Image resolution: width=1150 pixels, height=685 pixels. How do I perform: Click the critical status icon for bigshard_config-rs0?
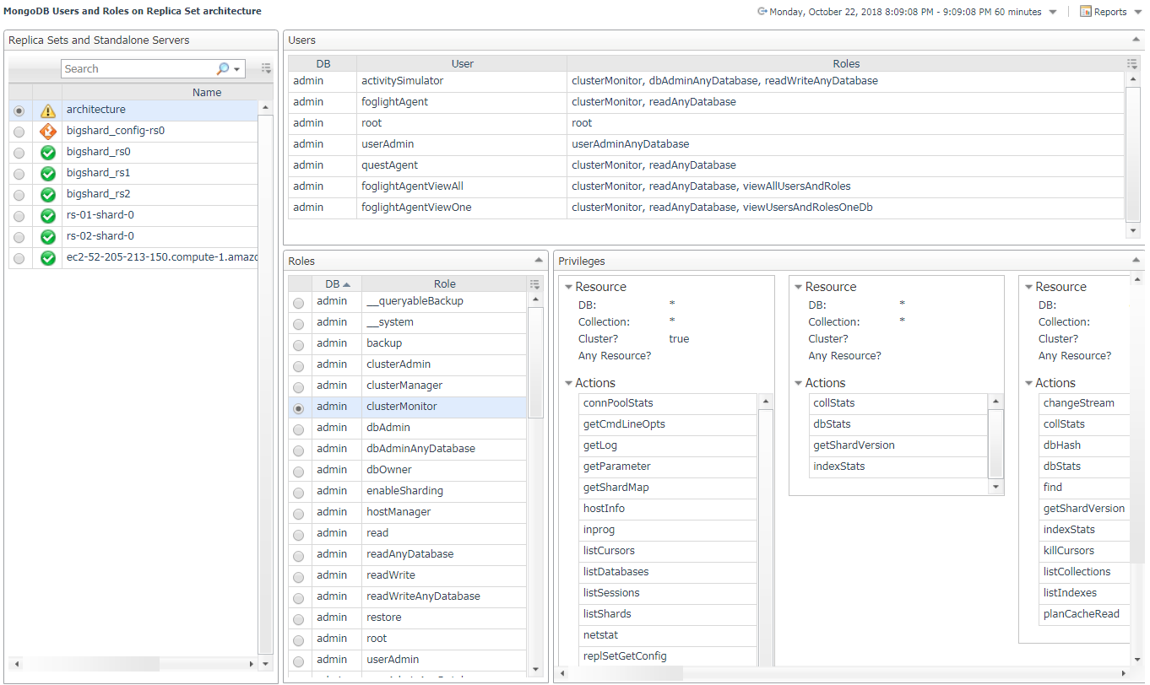click(x=48, y=132)
